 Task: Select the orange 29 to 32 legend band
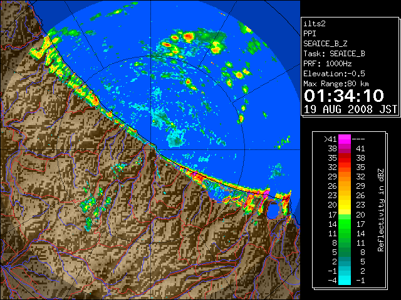tap(345, 177)
